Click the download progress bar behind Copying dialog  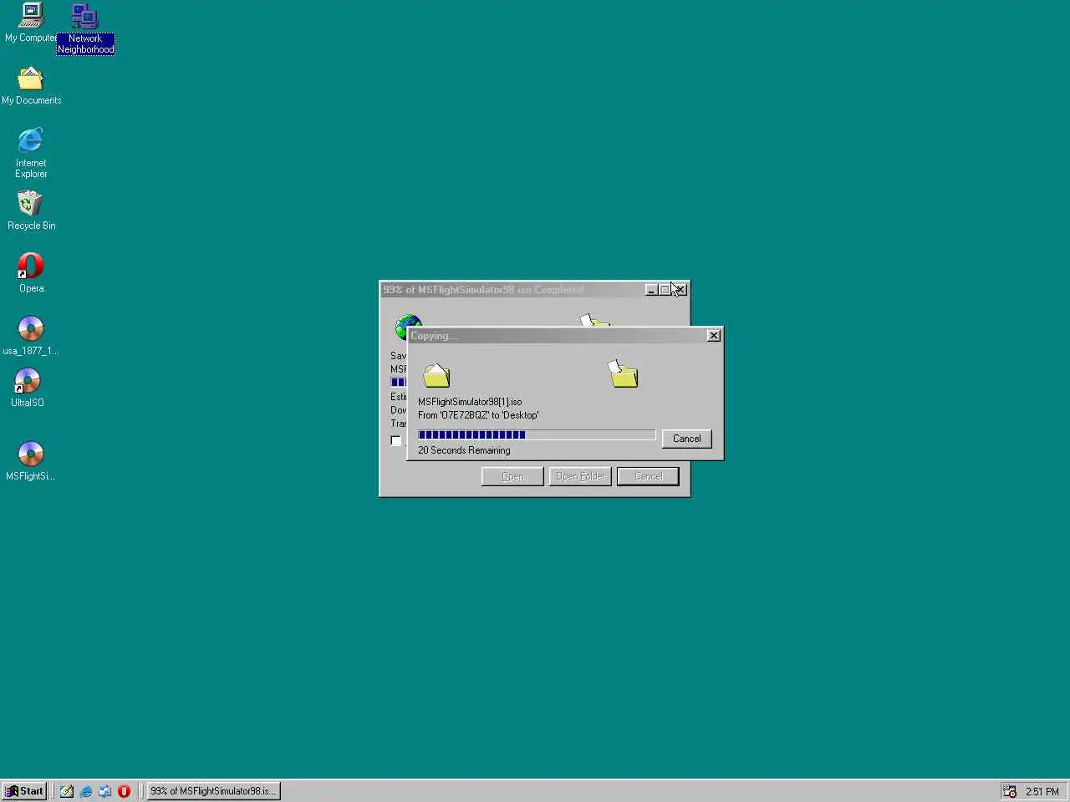tap(398, 383)
